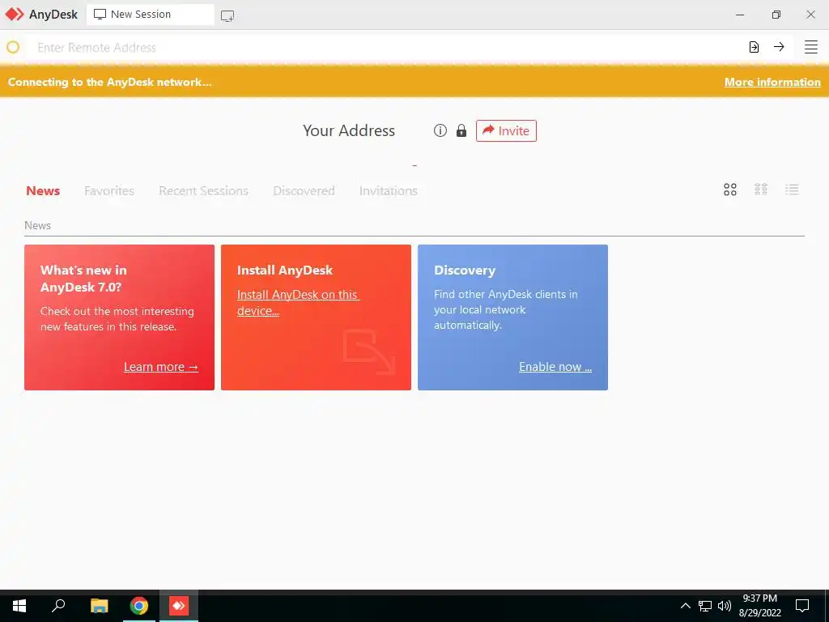Show address information icon

click(x=440, y=130)
